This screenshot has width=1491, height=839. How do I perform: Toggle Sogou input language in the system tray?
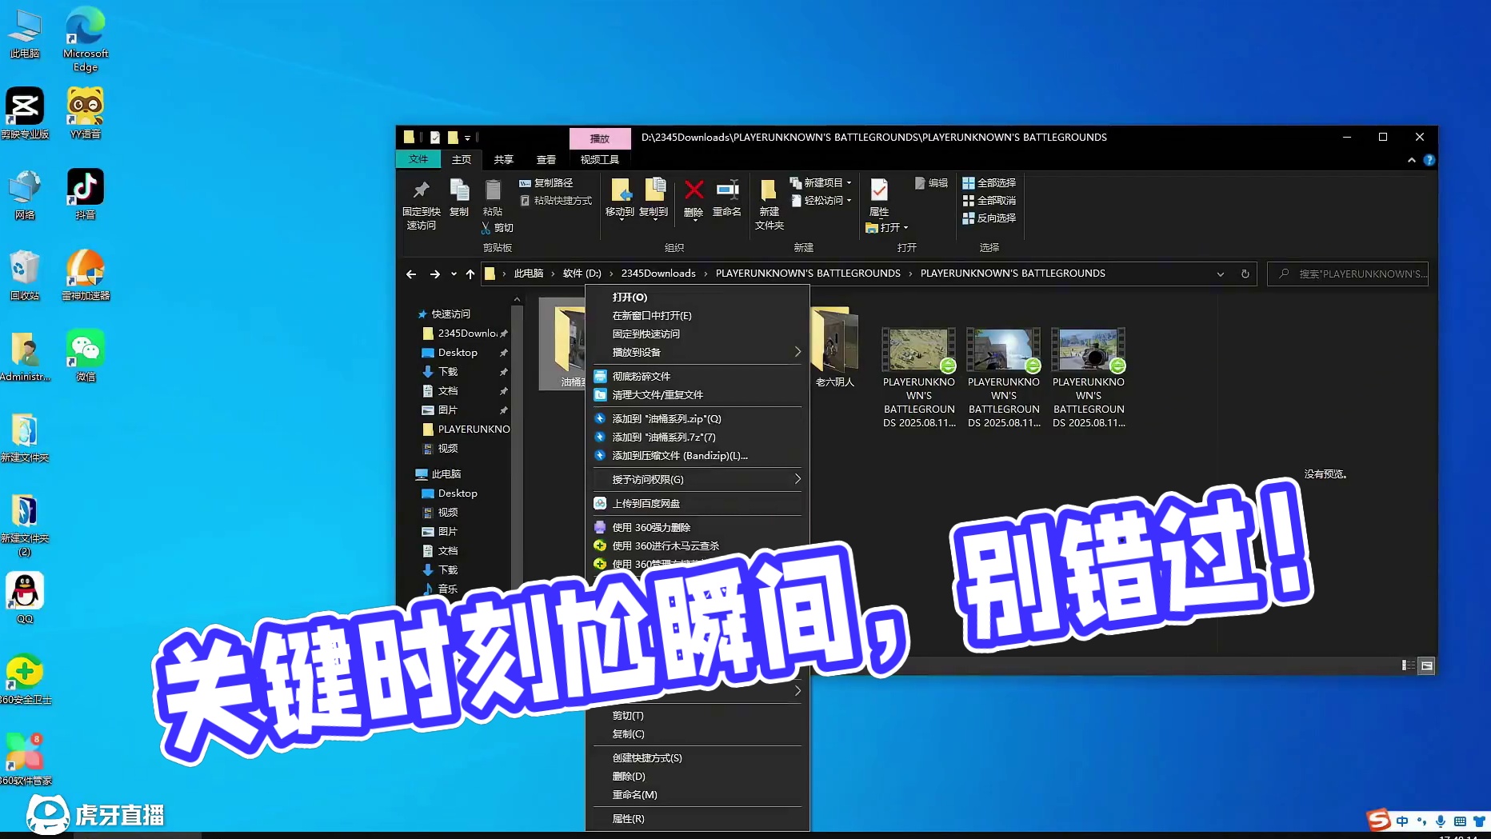(1401, 821)
